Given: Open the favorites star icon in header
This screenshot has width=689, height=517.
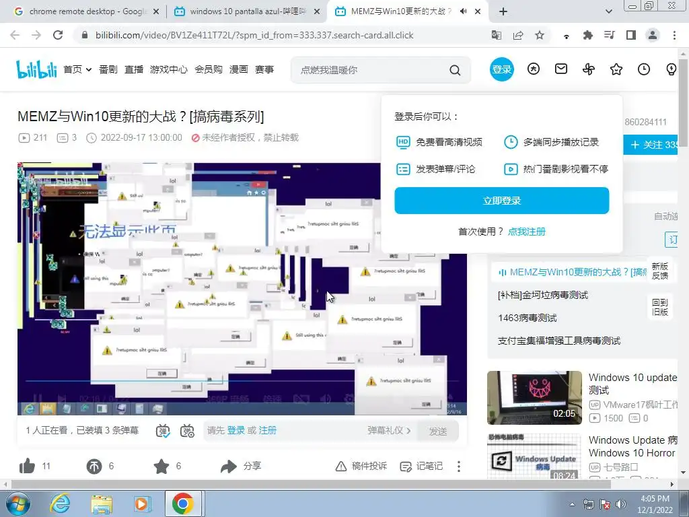Looking at the screenshot, I should pyautogui.click(x=616, y=69).
